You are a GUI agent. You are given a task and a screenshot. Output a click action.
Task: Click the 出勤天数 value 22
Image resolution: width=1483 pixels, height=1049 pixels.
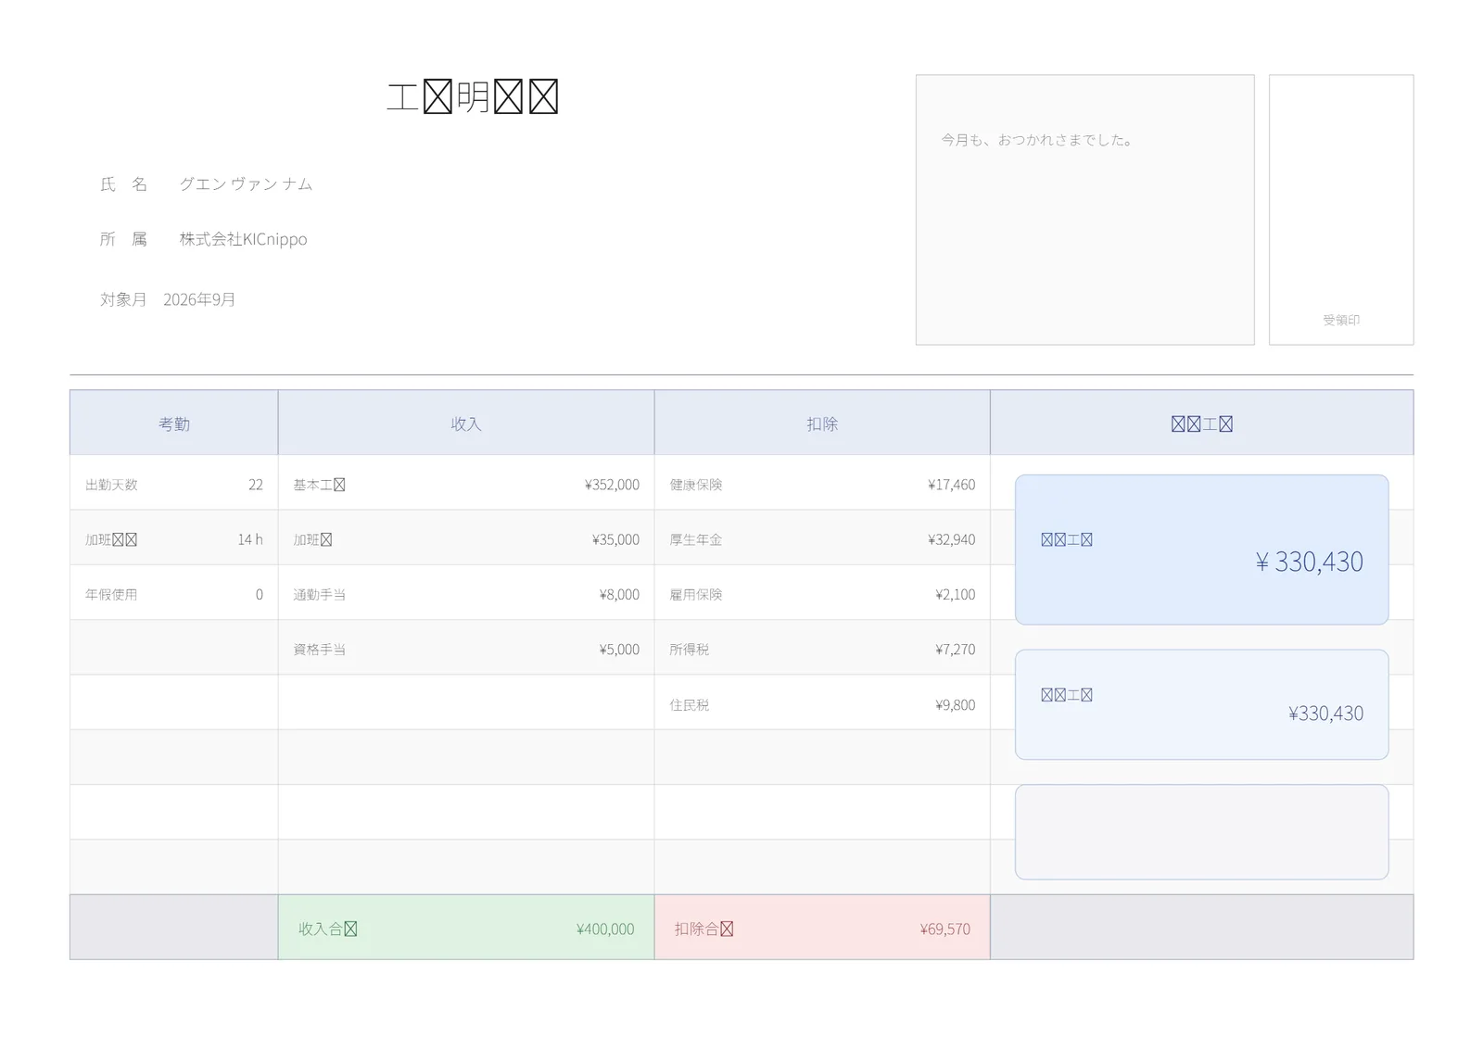(x=256, y=485)
